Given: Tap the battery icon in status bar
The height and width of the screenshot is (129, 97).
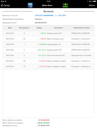Looking at the screenshot, I should (95, 1).
